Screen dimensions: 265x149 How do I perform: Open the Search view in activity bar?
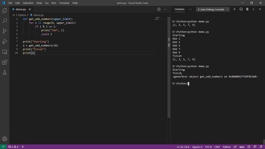(5, 21)
